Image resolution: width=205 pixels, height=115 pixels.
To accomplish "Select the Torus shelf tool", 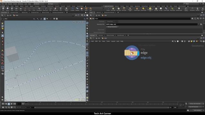I will tap(16, 9).
